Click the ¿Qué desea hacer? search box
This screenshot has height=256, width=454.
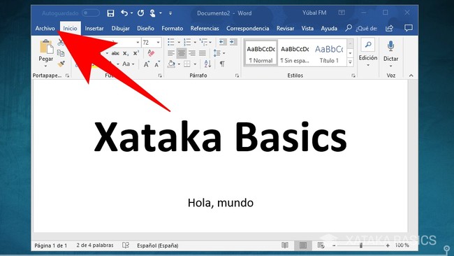(x=361, y=29)
